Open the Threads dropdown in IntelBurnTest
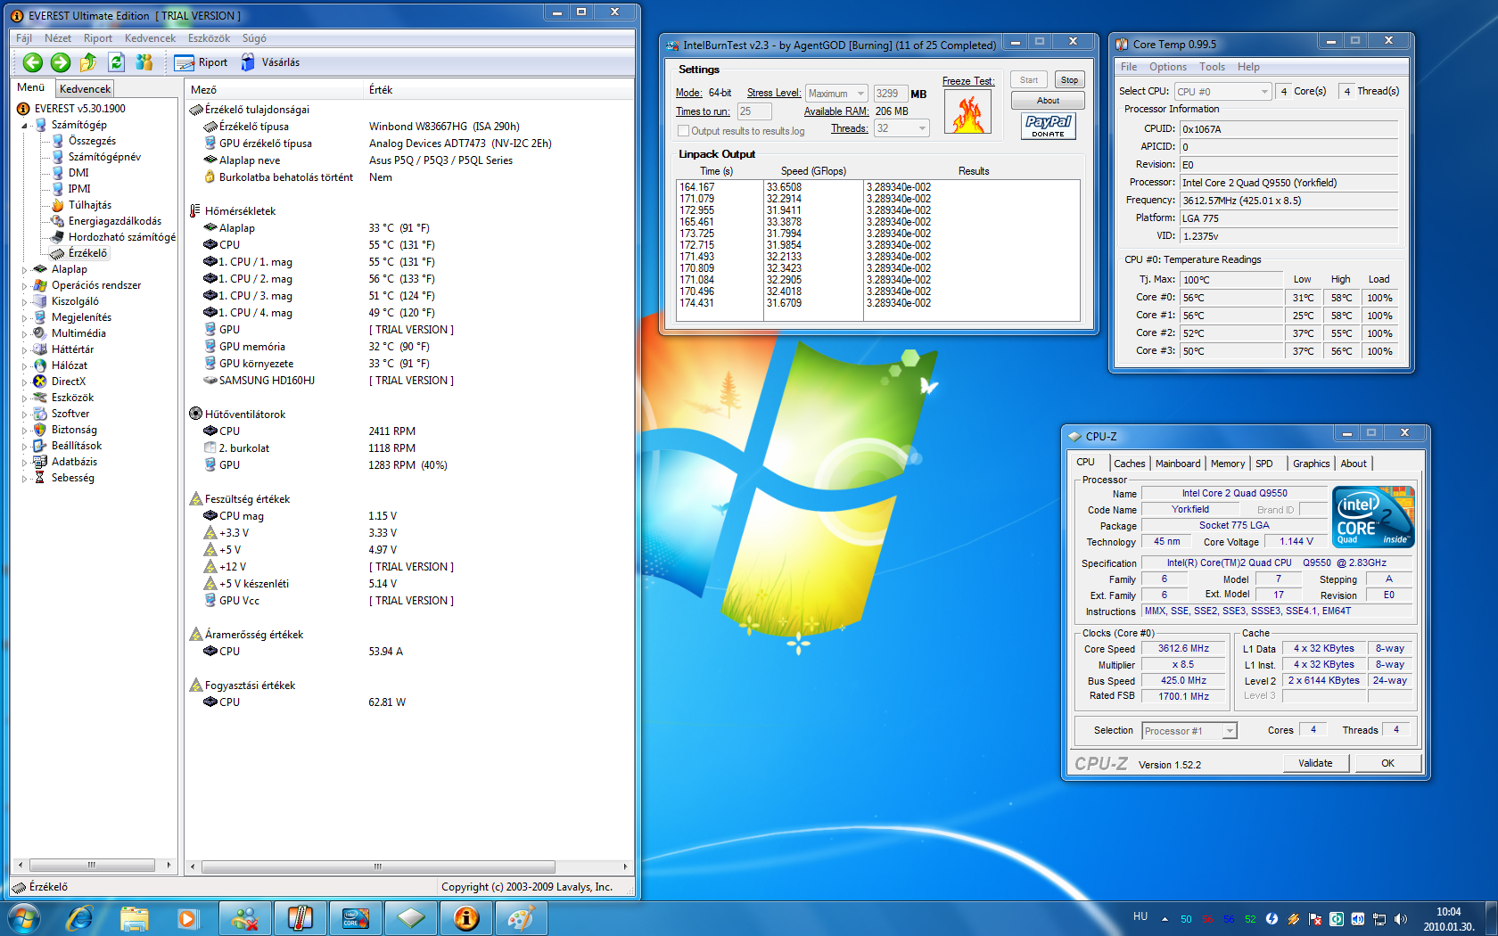 click(x=901, y=128)
